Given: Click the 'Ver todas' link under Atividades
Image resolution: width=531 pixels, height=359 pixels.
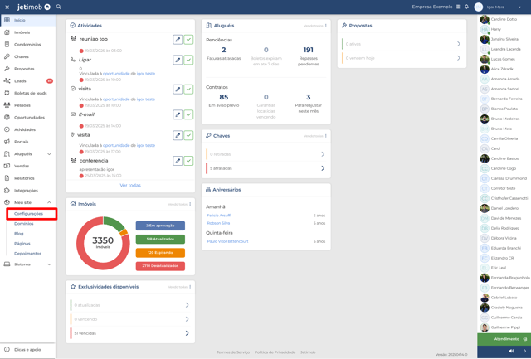Looking at the screenshot, I should tap(130, 186).
